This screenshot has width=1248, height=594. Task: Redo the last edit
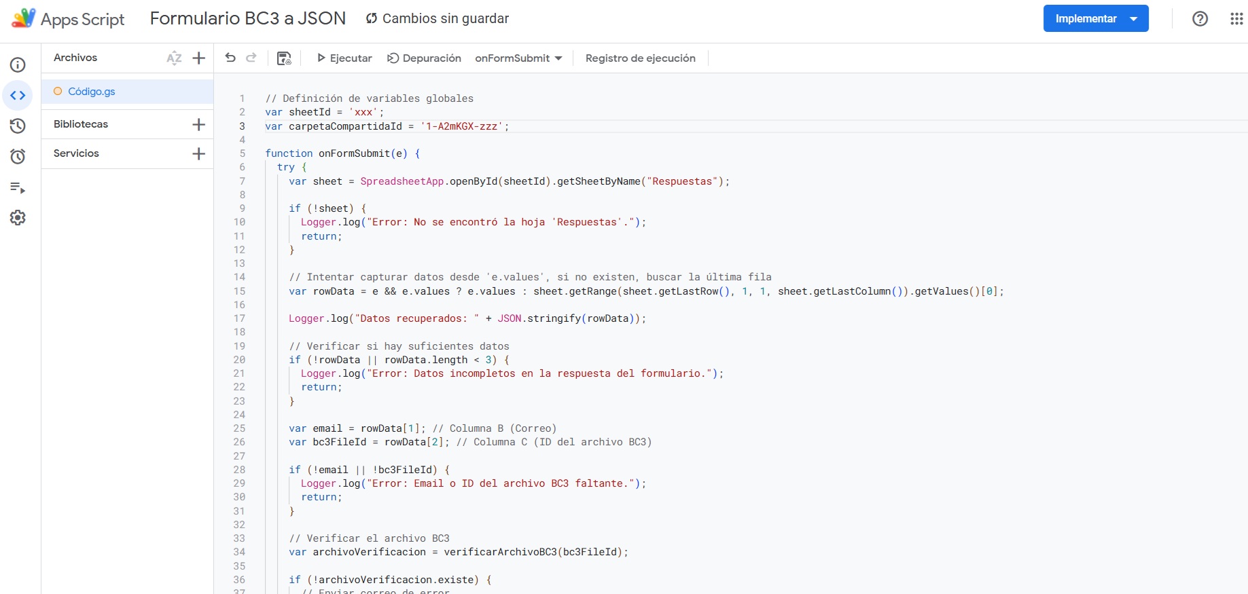(251, 58)
